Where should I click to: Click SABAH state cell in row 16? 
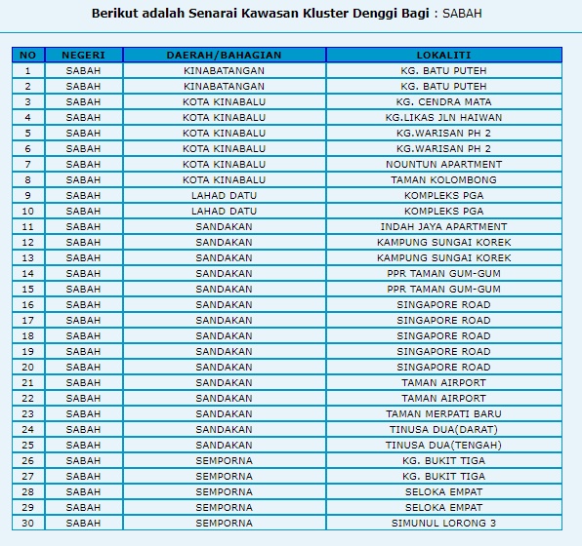click(84, 305)
